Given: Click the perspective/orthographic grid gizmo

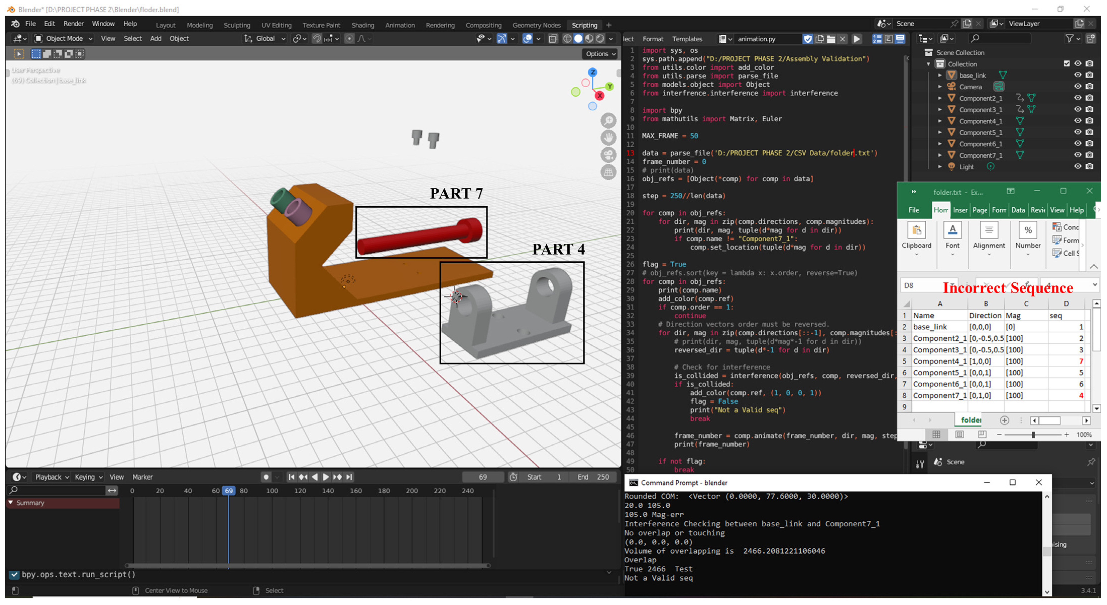Looking at the screenshot, I should pos(608,172).
